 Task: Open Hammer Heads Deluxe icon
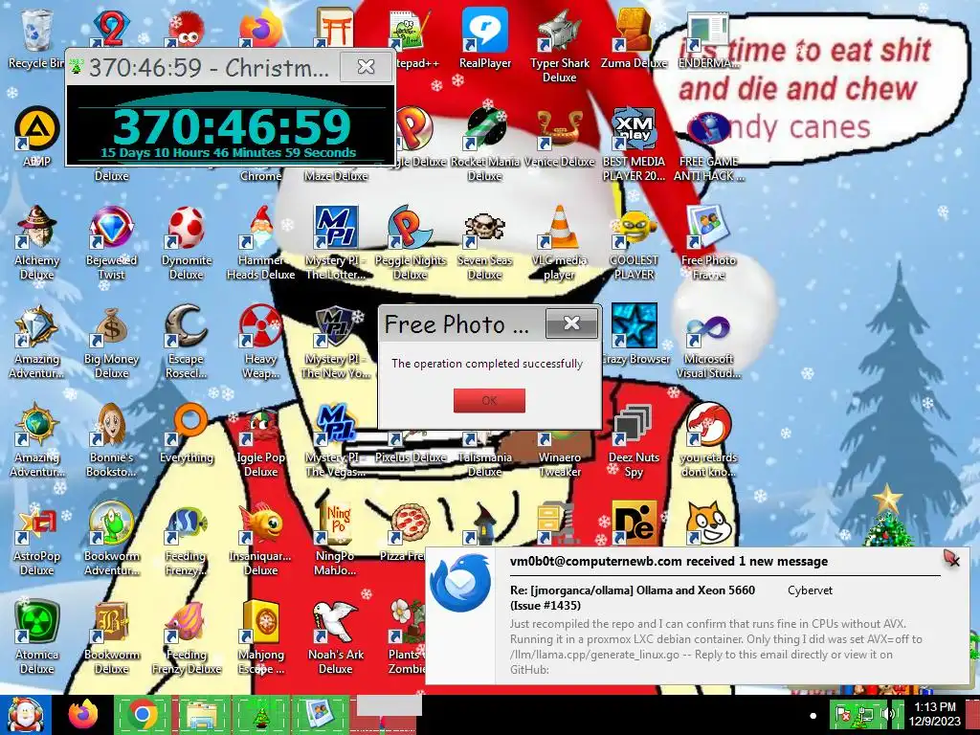pos(260,242)
